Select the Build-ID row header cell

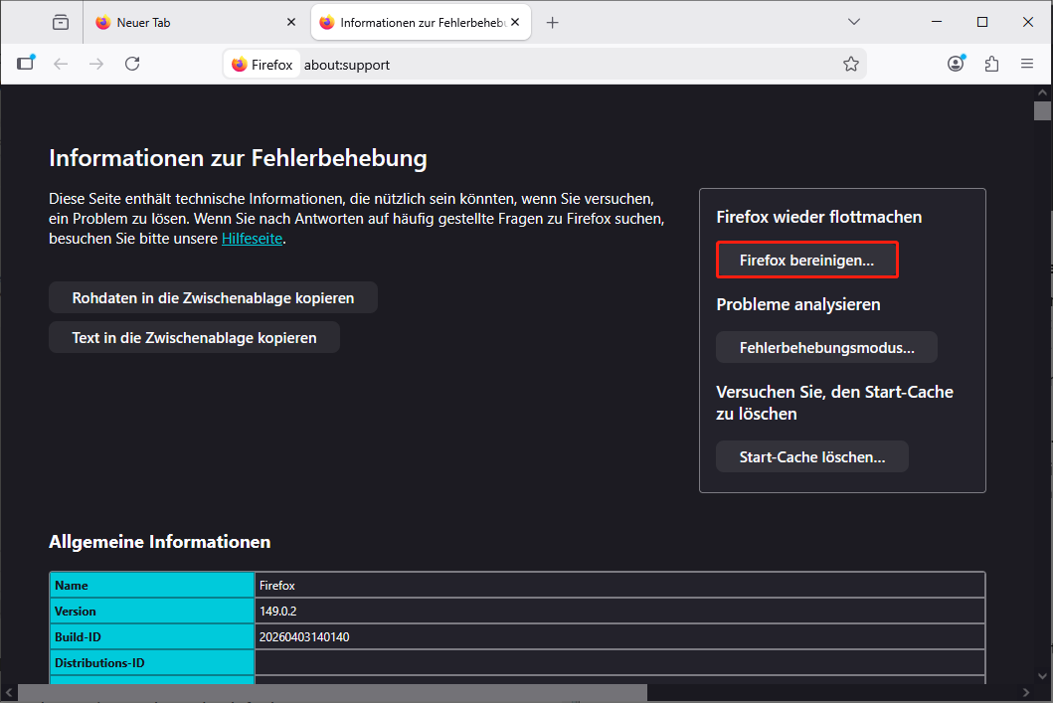coord(152,636)
